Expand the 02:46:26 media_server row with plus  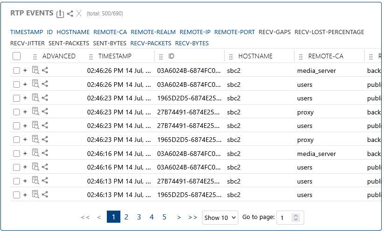point(25,71)
